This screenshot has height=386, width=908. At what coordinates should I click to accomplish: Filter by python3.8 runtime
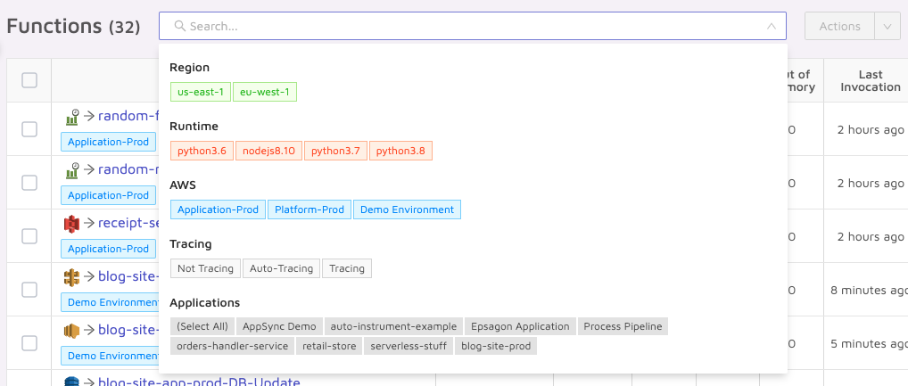click(x=400, y=151)
